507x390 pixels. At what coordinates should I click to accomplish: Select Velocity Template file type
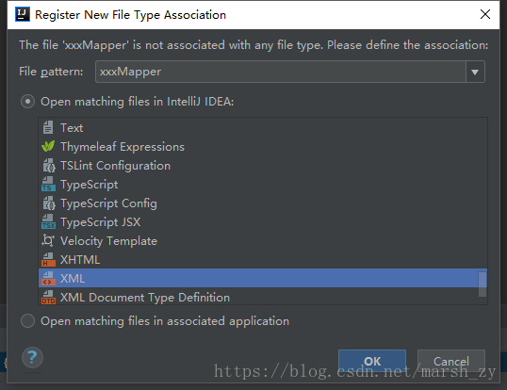coord(263,241)
